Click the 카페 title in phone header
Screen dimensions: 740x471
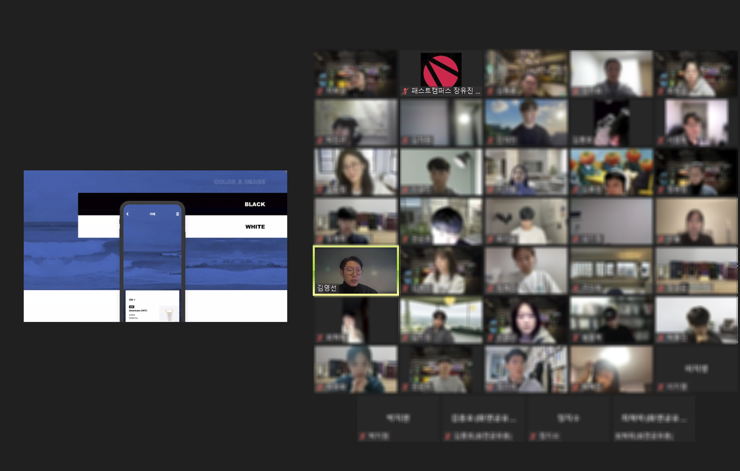[x=152, y=214]
